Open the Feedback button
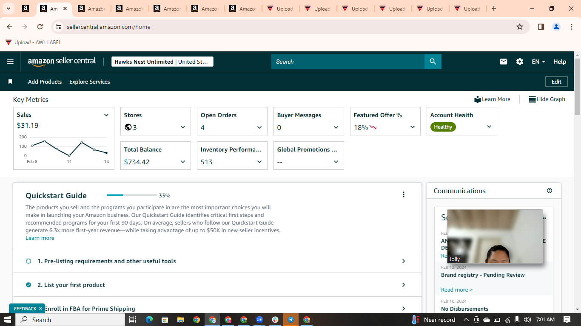 click(x=25, y=309)
